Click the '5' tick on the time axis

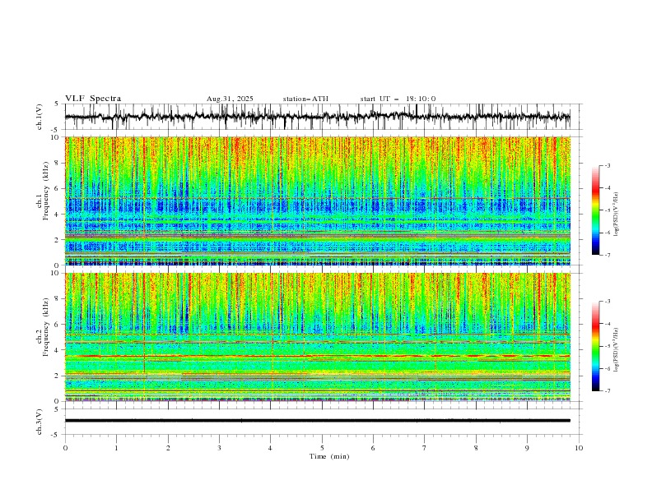(x=322, y=448)
